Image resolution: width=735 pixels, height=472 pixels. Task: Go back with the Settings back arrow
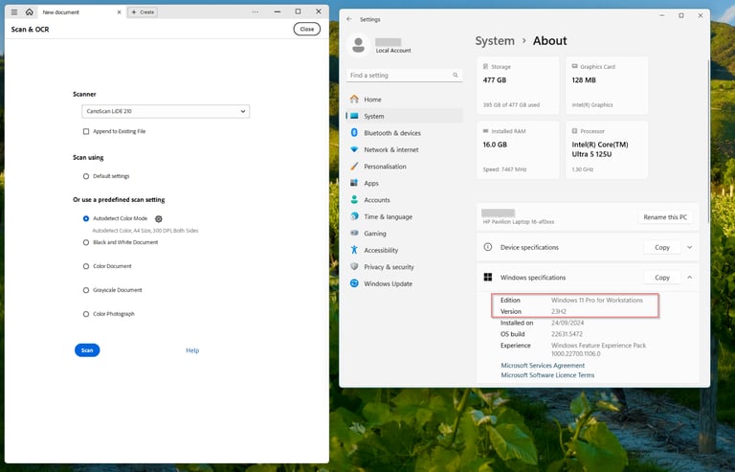pos(349,19)
